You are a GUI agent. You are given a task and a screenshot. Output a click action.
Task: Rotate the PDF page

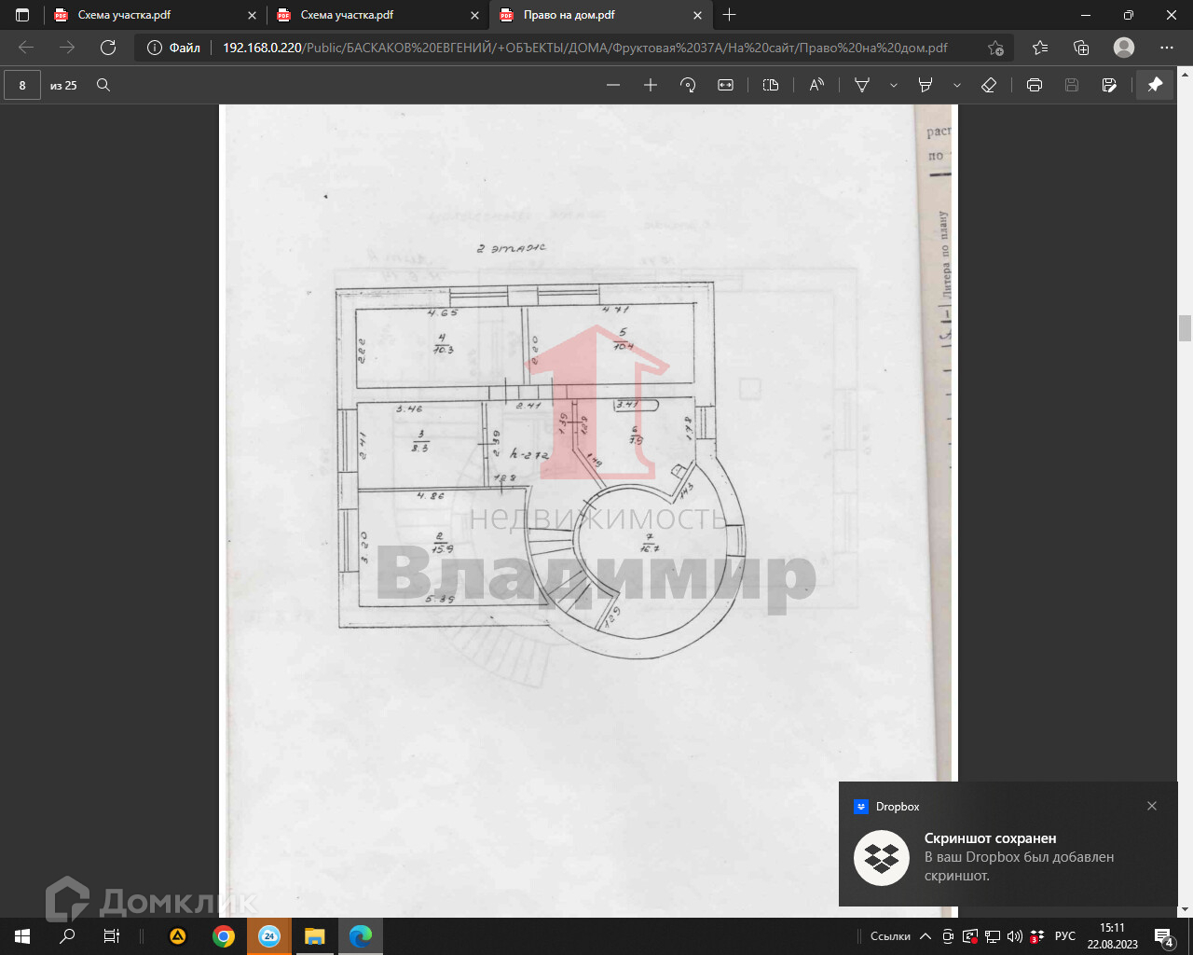pos(688,85)
